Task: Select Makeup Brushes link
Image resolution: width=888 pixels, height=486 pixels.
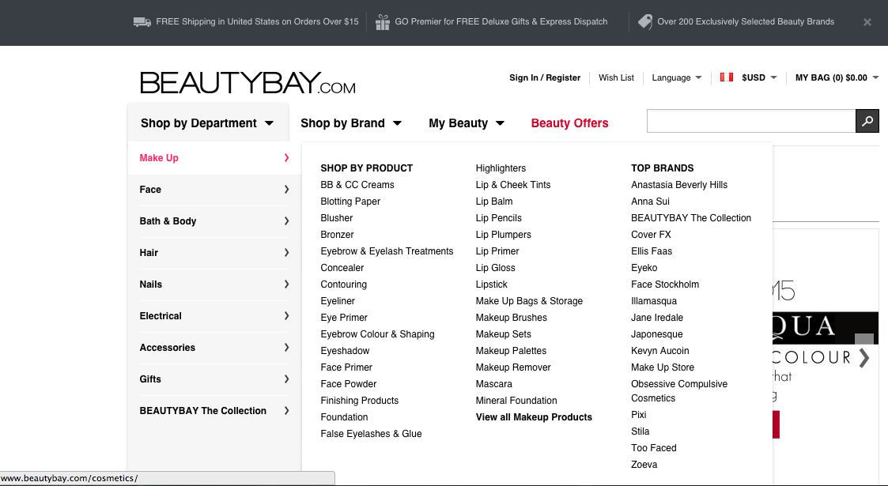Action: coord(512,318)
